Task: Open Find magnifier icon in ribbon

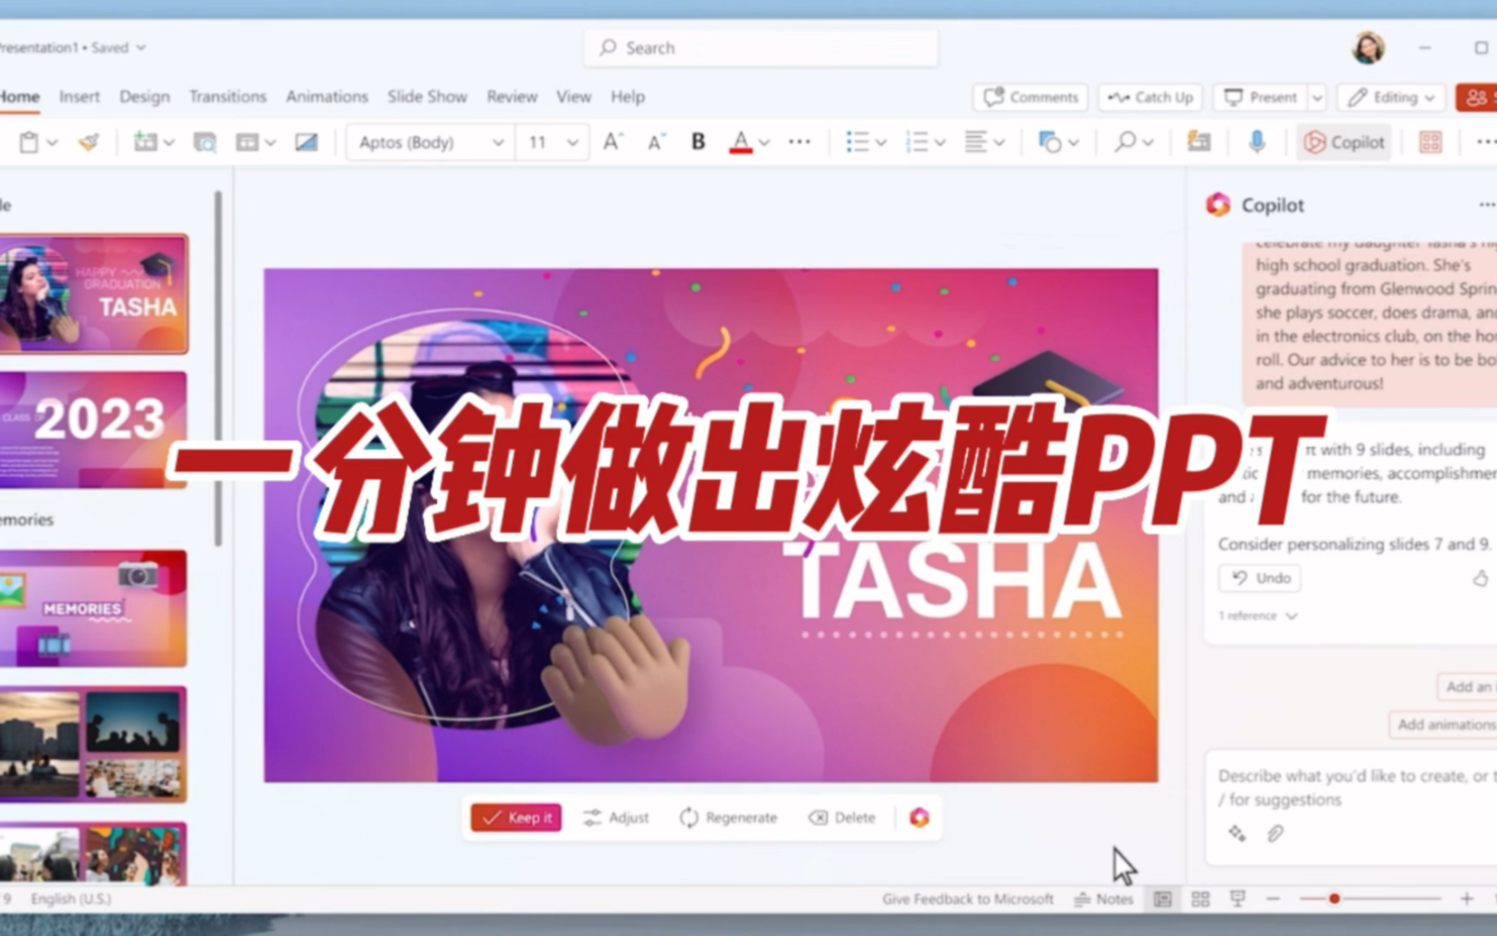Action: (x=1124, y=142)
